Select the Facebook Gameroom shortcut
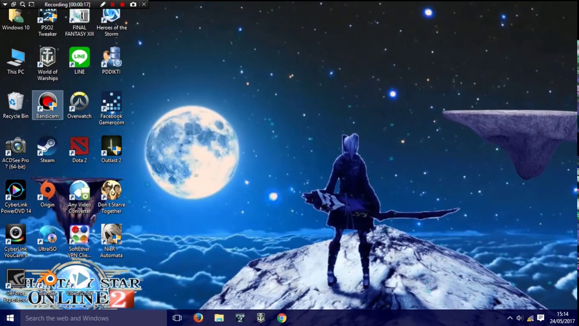 (111, 109)
